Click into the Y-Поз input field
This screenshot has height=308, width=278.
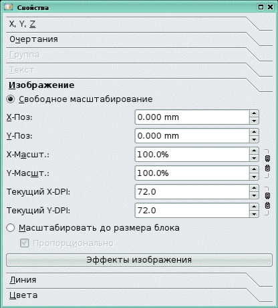192,136
